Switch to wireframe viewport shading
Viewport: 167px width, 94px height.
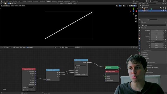click(x=130, y=6)
